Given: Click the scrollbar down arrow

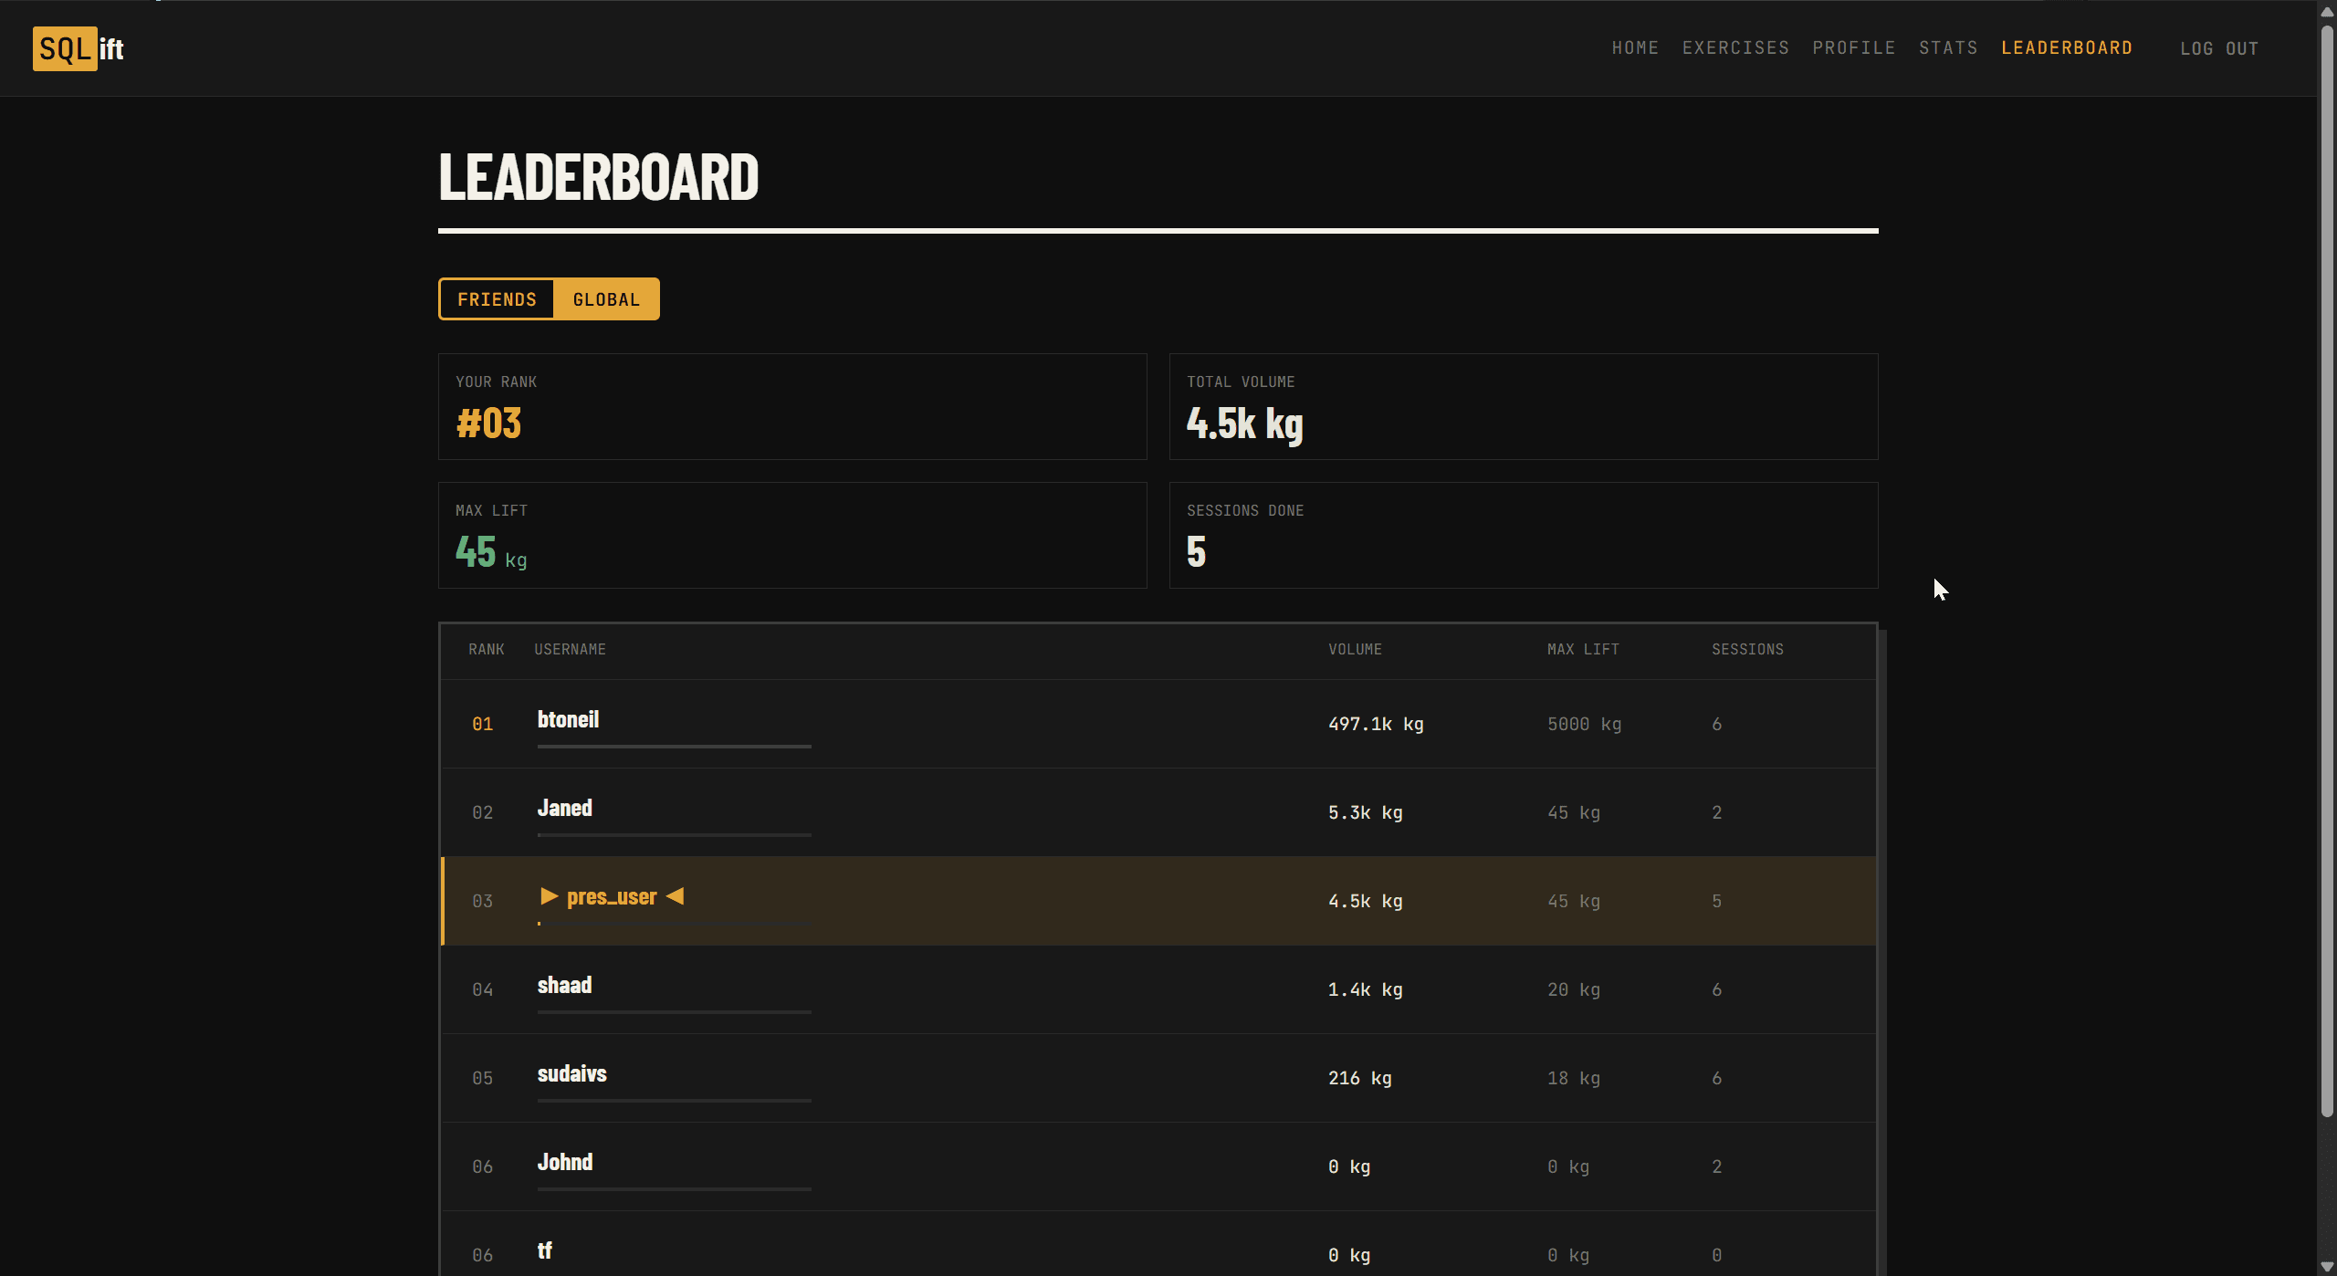Looking at the screenshot, I should pyautogui.click(x=2327, y=1267).
